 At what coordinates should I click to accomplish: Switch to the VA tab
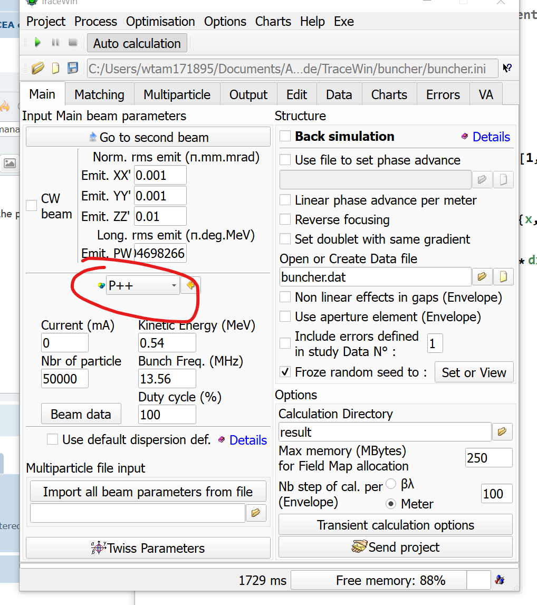point(486,94)
